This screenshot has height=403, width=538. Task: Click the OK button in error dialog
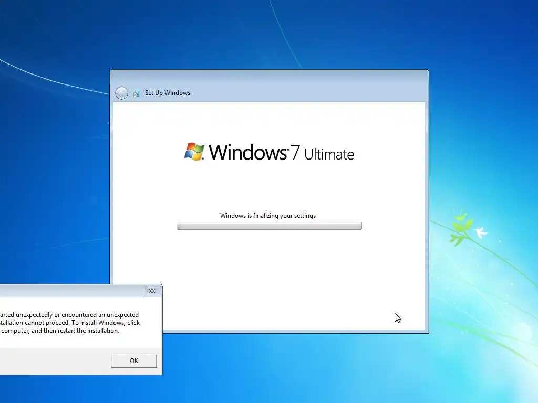click(134, 361)
